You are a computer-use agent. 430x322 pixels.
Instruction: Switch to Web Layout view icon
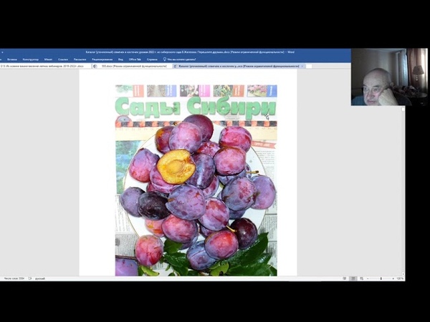362,278
